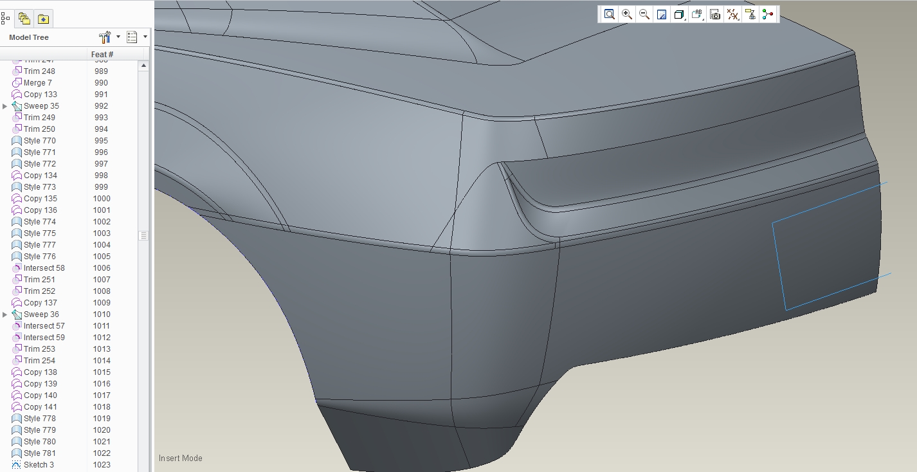Select the Style 771 feature
Viewport: 917px width, 472px height.
pos(34,152)
